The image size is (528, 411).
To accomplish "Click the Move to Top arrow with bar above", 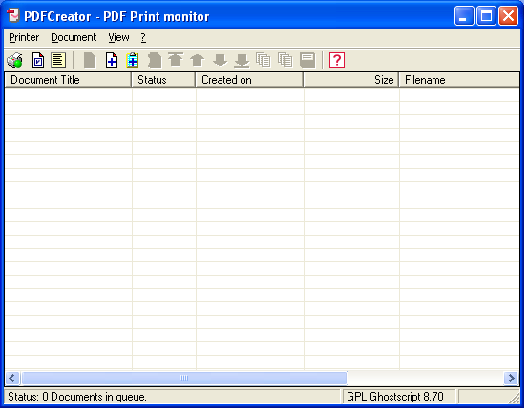I will click(176, 60).
